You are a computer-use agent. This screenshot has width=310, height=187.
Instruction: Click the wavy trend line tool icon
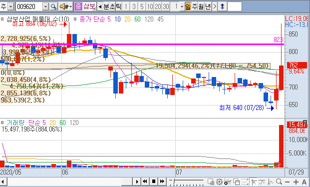point(262,181)
